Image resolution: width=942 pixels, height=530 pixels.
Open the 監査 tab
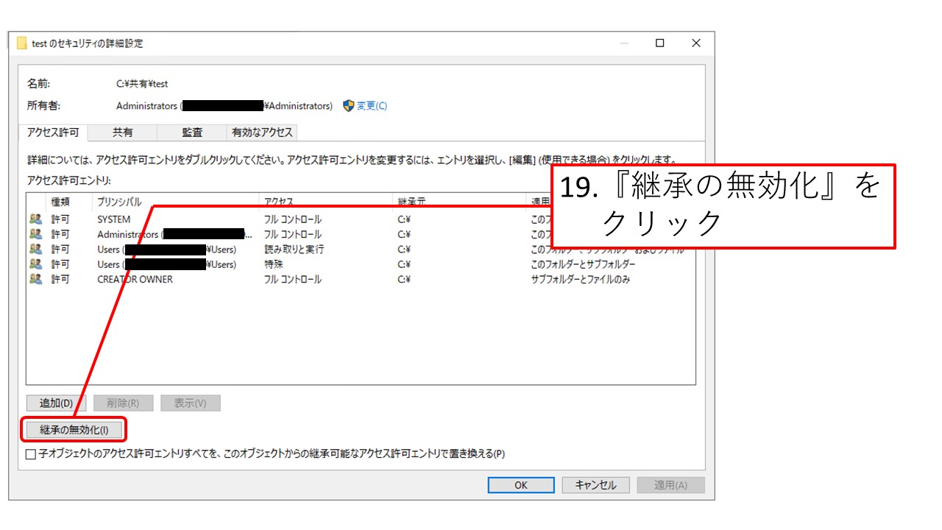pos(192,132)
